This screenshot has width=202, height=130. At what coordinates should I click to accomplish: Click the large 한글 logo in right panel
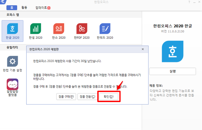(173, 52)
